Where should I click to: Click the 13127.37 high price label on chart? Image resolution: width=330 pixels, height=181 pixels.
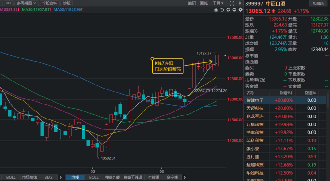pyautogui.click(x=204, y=53)
